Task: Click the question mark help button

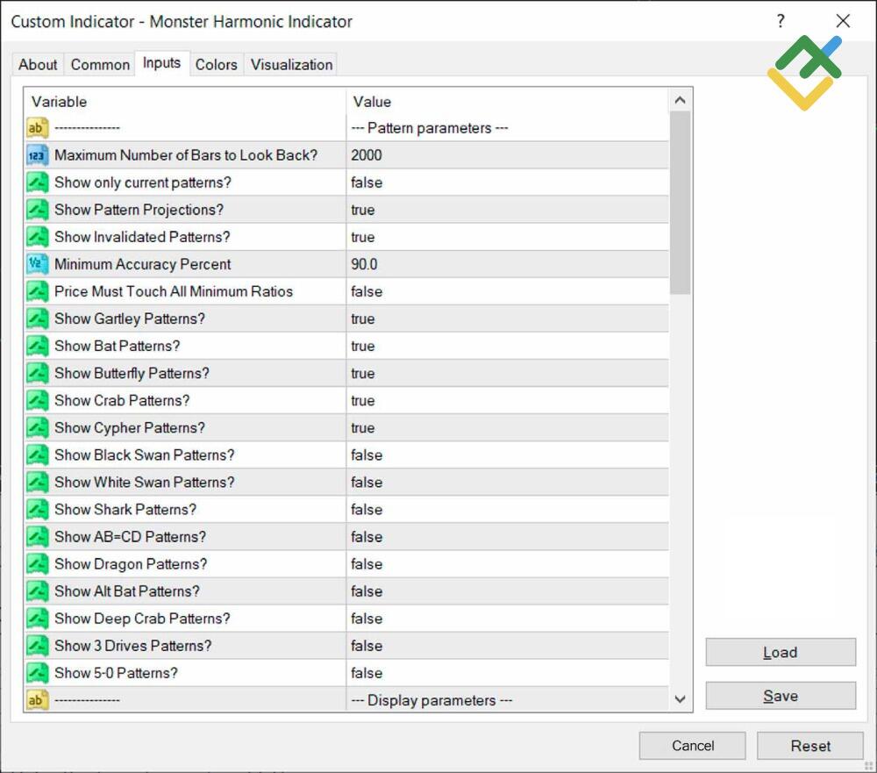Action: click(x=781, y=21)
